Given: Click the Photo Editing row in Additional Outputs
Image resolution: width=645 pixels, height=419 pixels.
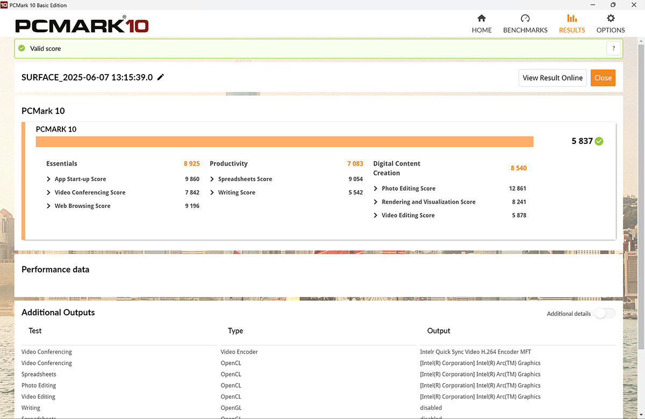Looking at the screenshot, I should tap(319, 386).
